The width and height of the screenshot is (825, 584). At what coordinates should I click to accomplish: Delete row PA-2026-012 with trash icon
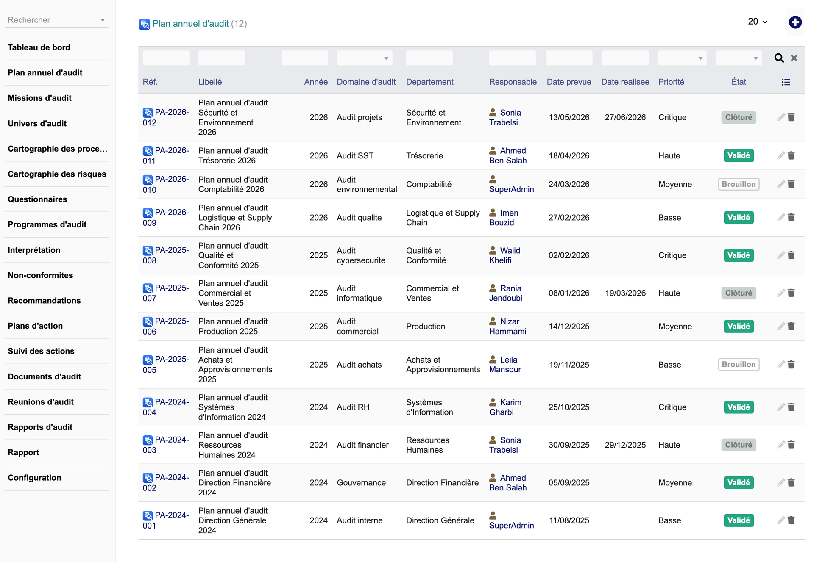791,117
